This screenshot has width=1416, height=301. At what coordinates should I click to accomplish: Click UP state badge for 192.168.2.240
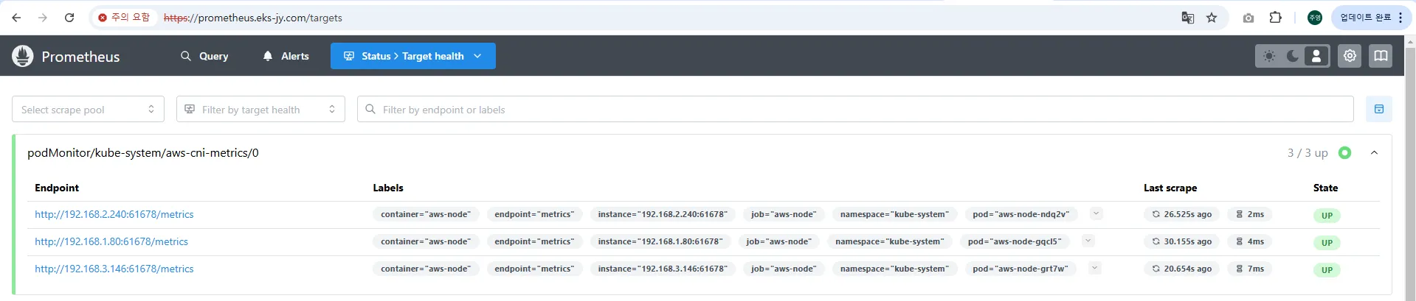1327,216
